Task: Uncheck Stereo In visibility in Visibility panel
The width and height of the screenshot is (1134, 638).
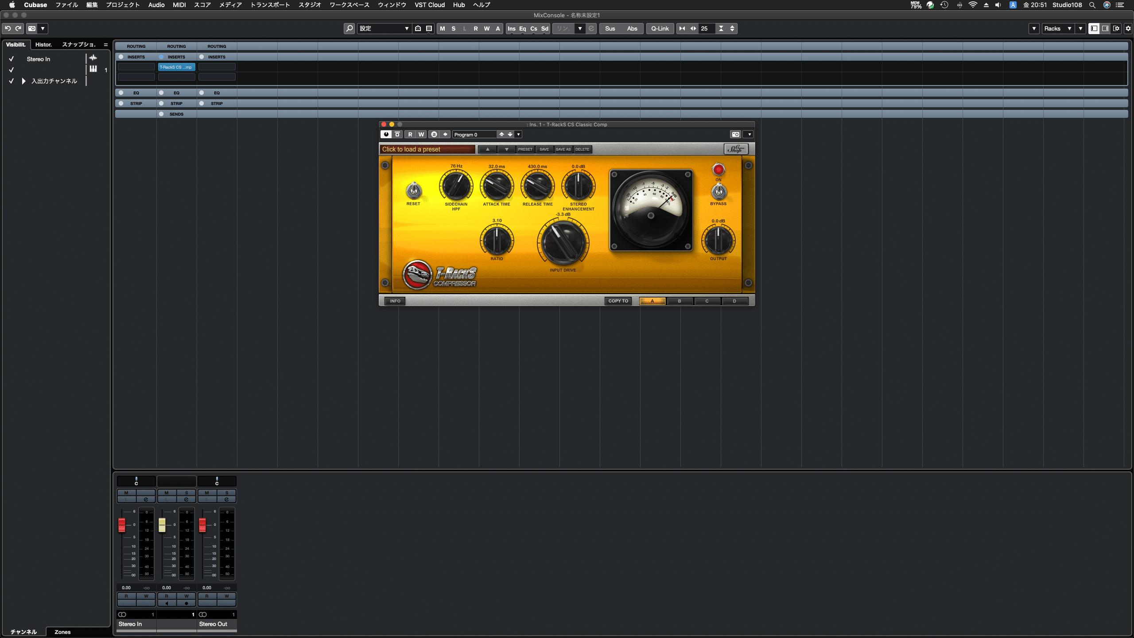Action: (x=12, y=58)
